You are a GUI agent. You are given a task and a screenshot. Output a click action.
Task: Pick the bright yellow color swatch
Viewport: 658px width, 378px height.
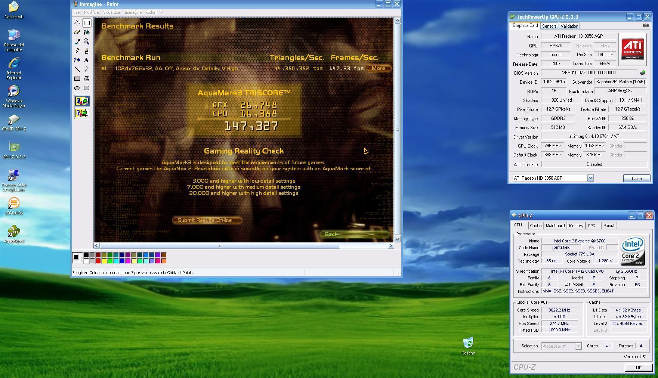(x=104, y=261)
